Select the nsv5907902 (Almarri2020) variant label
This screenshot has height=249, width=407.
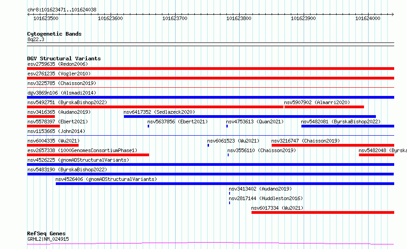317,102
